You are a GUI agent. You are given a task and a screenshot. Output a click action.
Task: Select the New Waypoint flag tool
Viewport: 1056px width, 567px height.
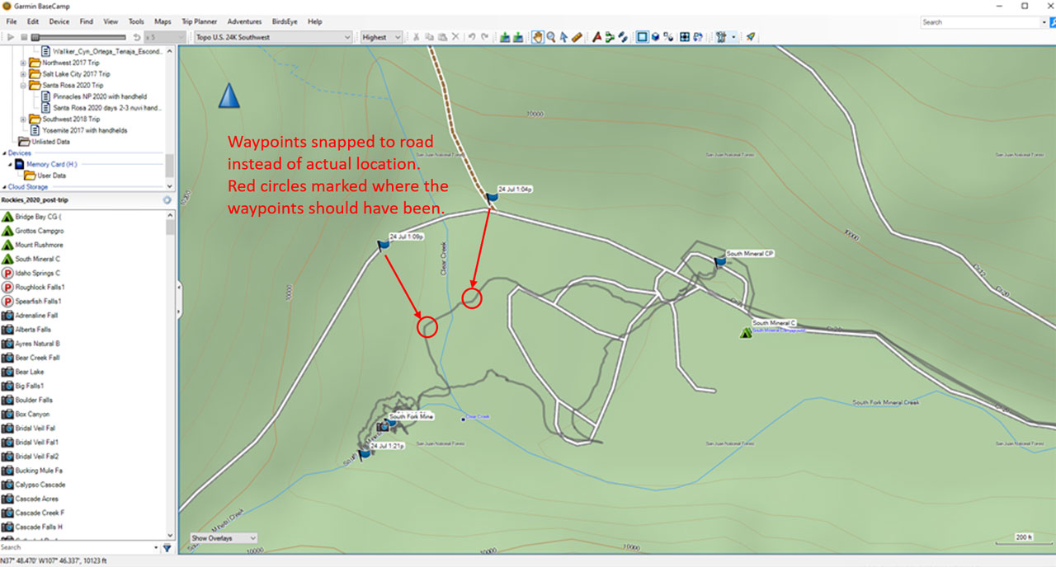pos(596,37)
